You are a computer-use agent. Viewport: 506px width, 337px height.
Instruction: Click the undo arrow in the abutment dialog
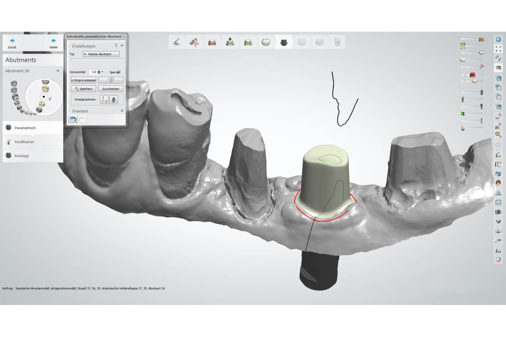pyautogui.click(x=73, y=119)
